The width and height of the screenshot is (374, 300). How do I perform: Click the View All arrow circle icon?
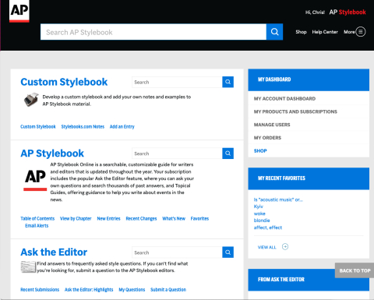point(285,246)
